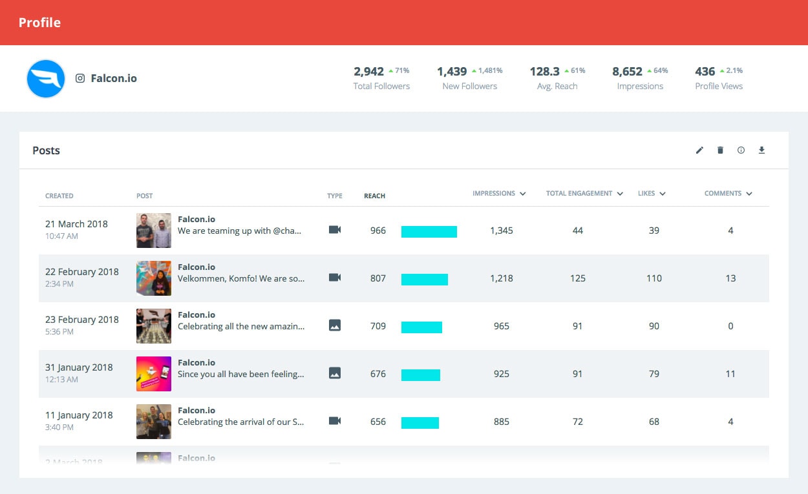Image resolution: width=808 pixels, height=494 pixels.
Task: Open Total Engagement column dropdown
Action: click(584, 193)
